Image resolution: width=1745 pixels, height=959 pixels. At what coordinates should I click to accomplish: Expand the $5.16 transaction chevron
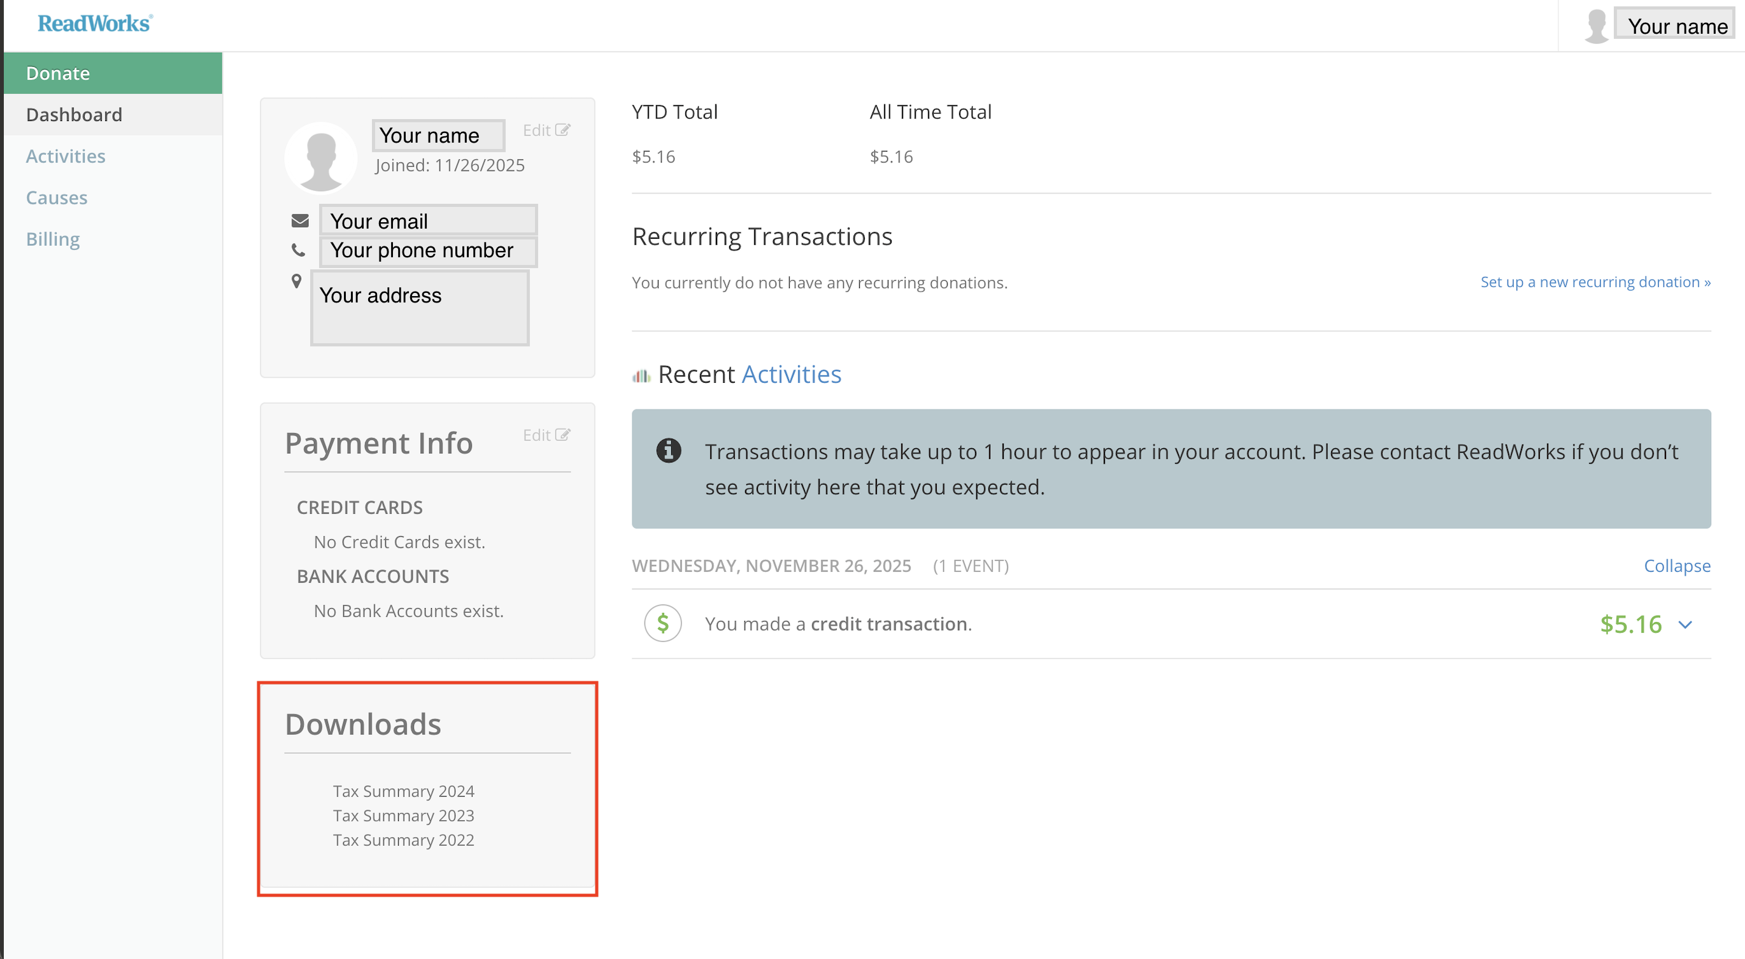(x=1685, y=625)
